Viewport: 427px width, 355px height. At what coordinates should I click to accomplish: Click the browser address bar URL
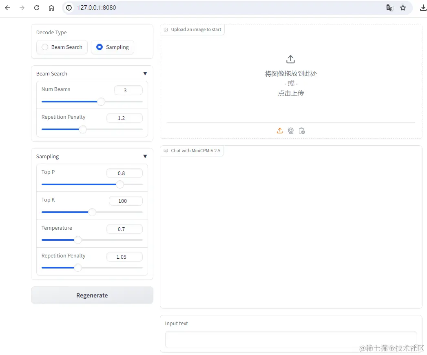(x=96, y=8)
